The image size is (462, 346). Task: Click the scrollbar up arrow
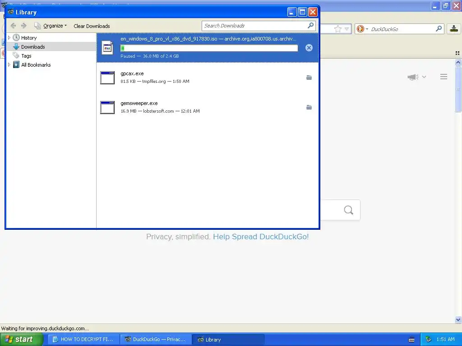click(458, 62)
